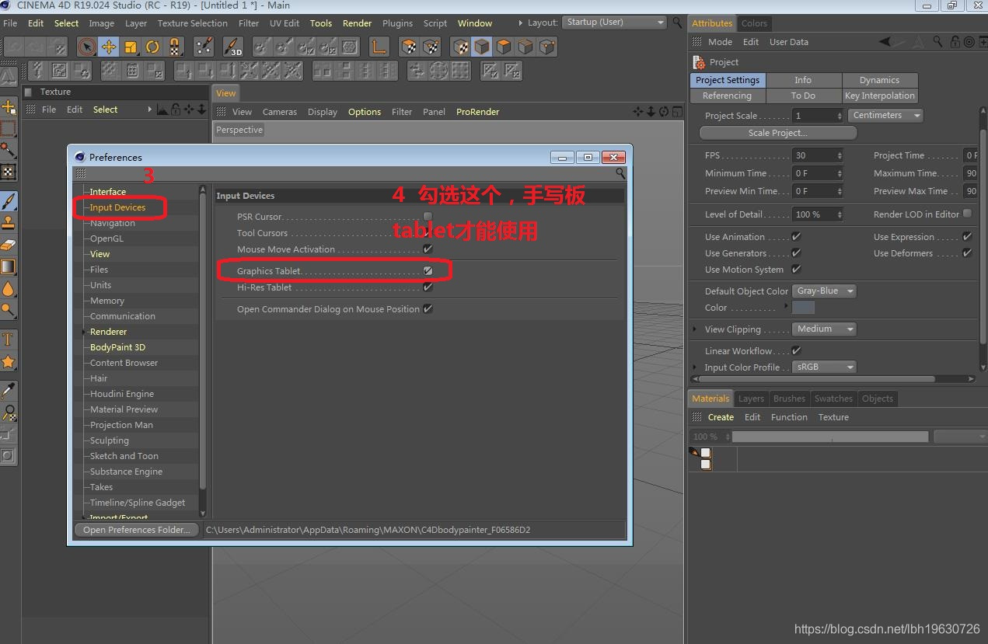This screenshot has width=988, height=644.
Task: Activate the Rotate tool
Action: click(x=152, y=47)
